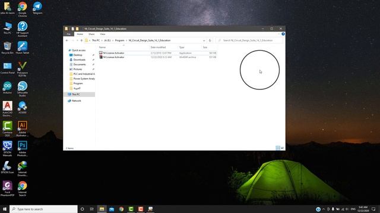Viewport: 380px width, 213px height.
Task: Open XG5000 desktop shortcut
Action: [x=23, y=108]
